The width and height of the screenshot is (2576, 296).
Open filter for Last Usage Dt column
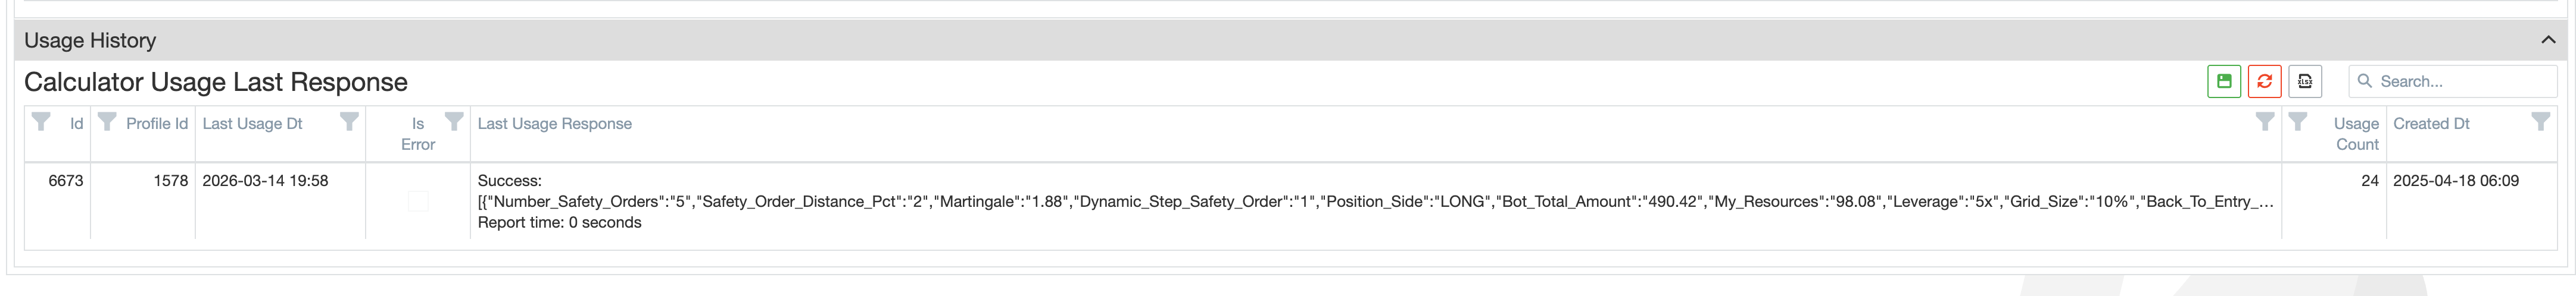coord(349,122)
